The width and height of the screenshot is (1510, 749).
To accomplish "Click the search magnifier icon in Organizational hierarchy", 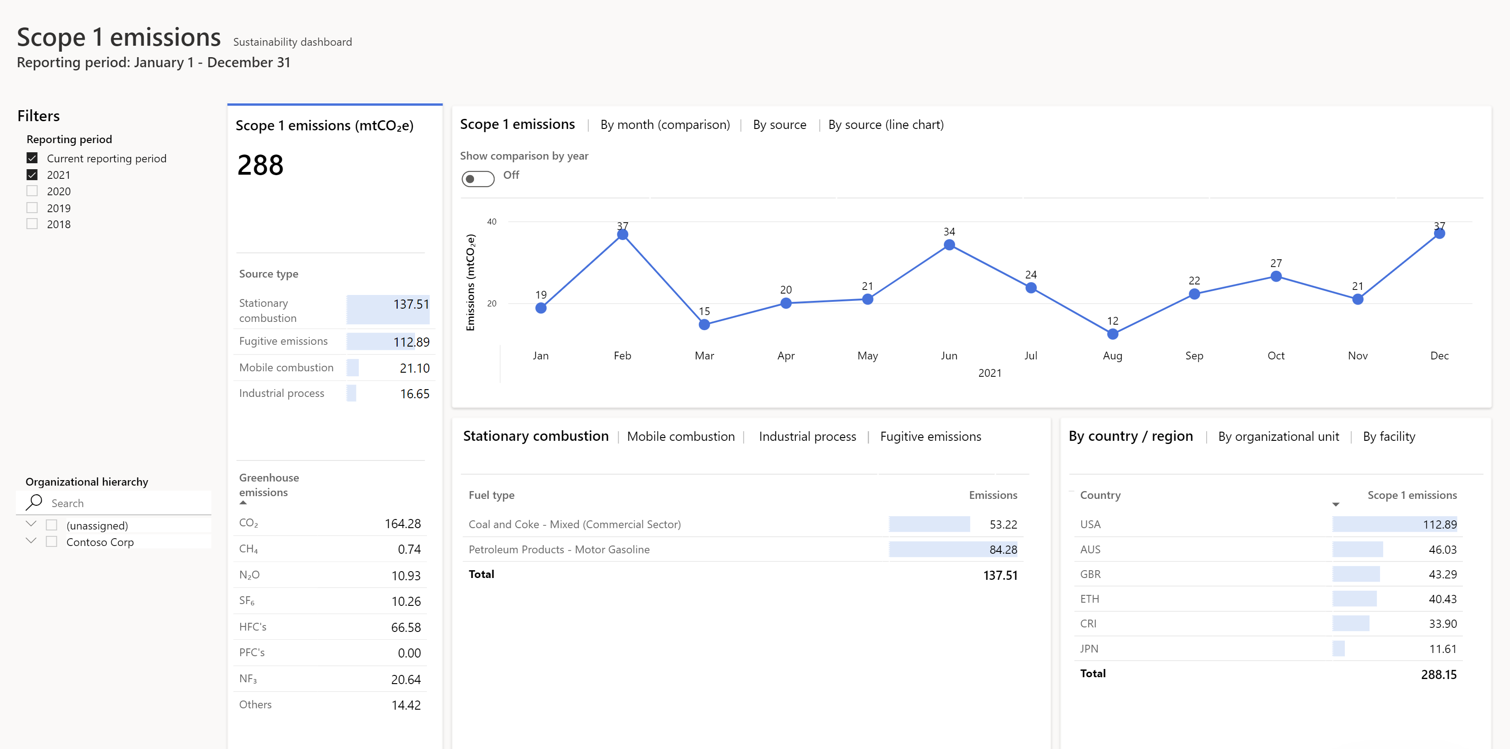I will coord(34,502).
